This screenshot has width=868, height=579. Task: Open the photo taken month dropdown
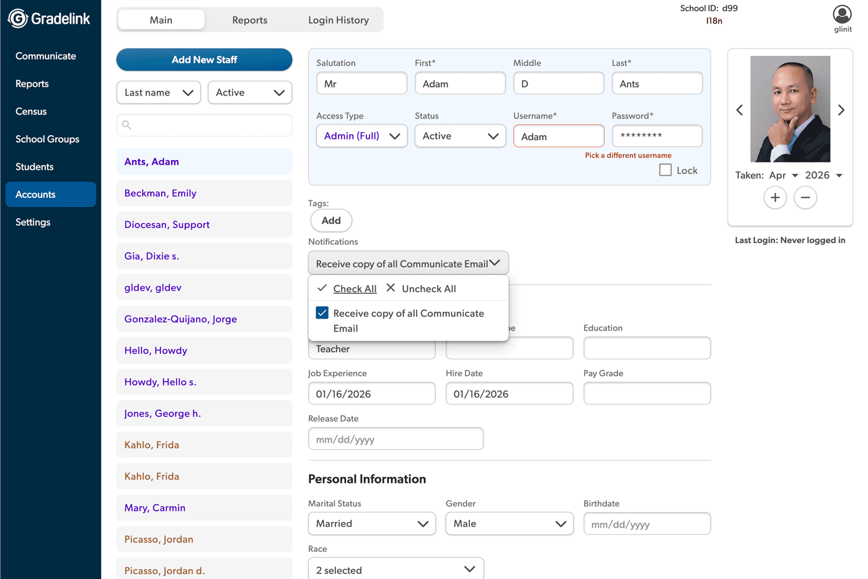(784, 175)
